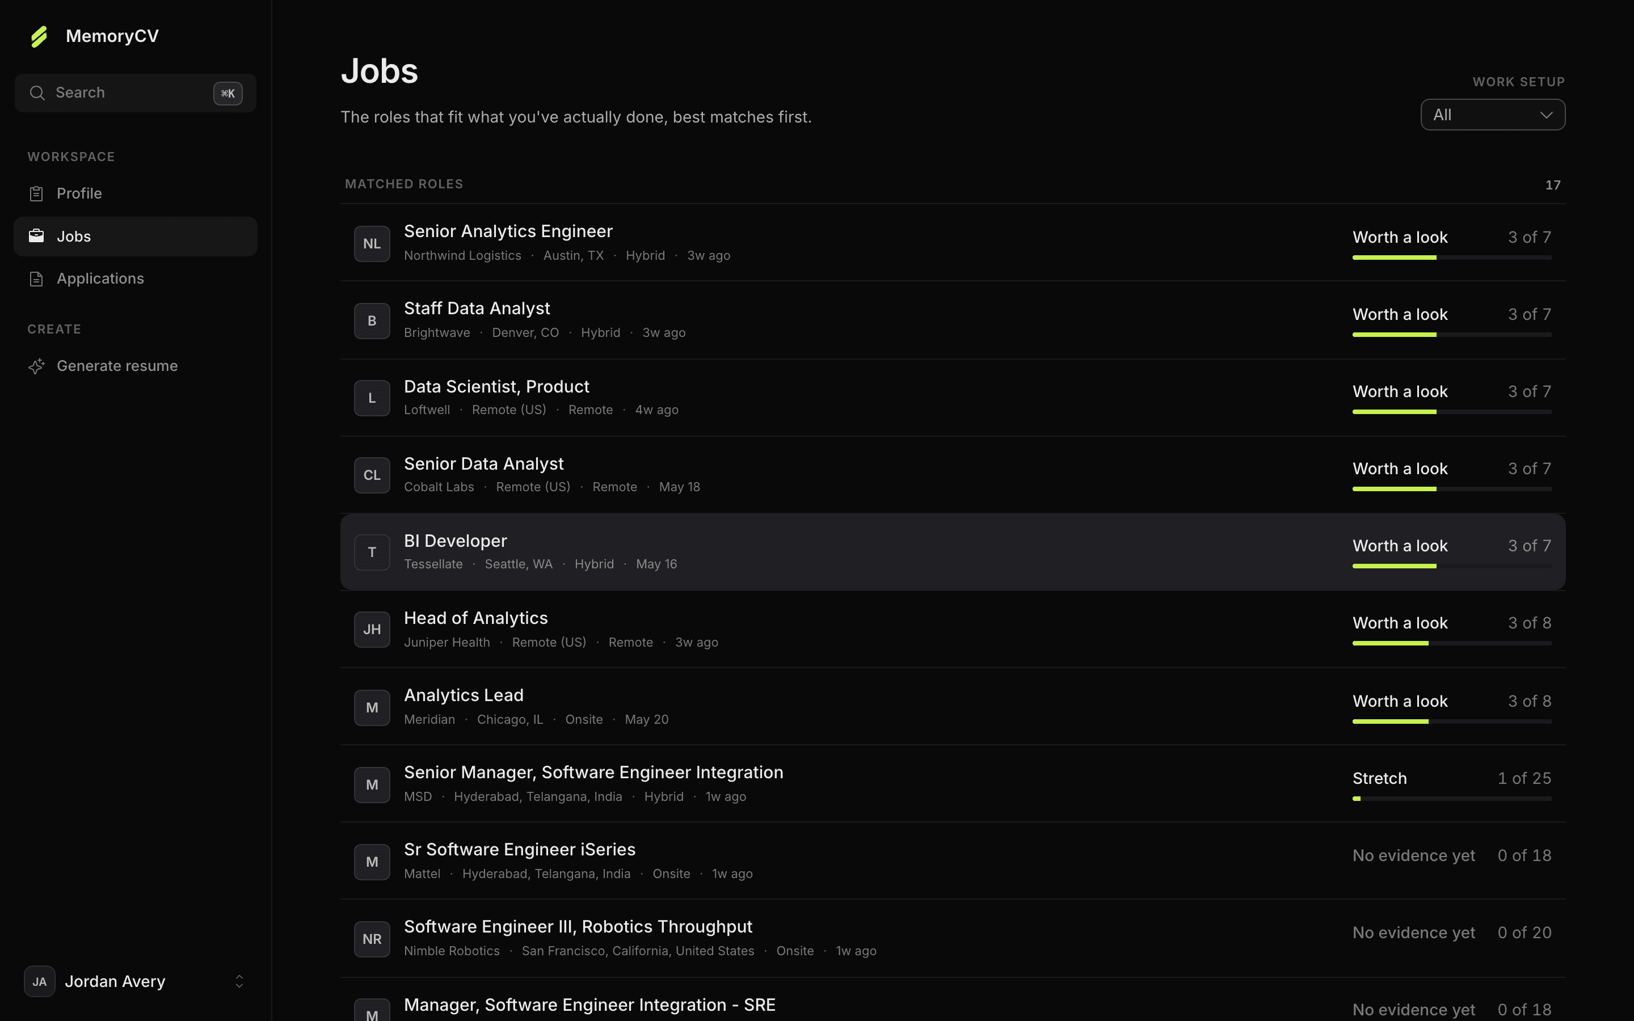Click the MemoryCV green logo icon

39,36
